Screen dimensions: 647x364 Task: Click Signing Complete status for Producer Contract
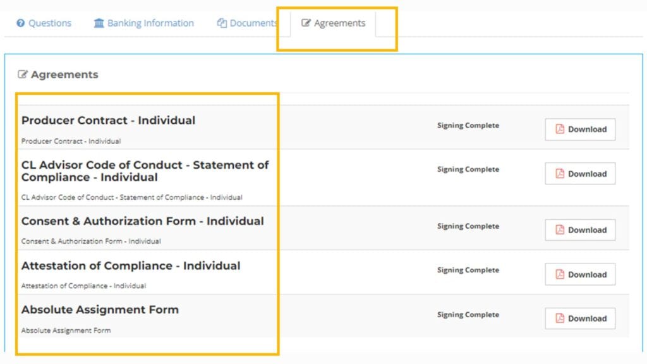(x=468, y=125)
